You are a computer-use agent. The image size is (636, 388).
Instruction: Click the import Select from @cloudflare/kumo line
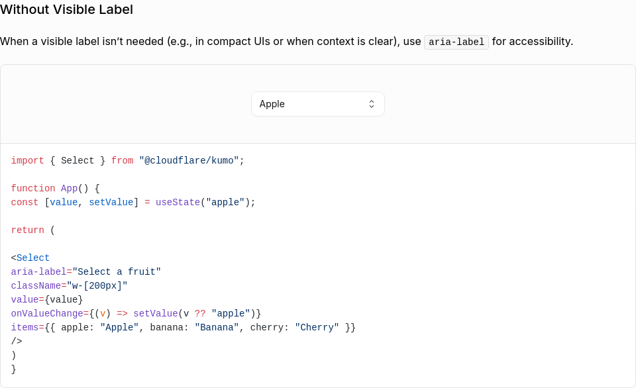click(127, 160)
